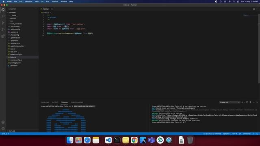The width and height of the screenshot is (260, 146).
Task: Open the Source Control view
Action: click(3, 23)
